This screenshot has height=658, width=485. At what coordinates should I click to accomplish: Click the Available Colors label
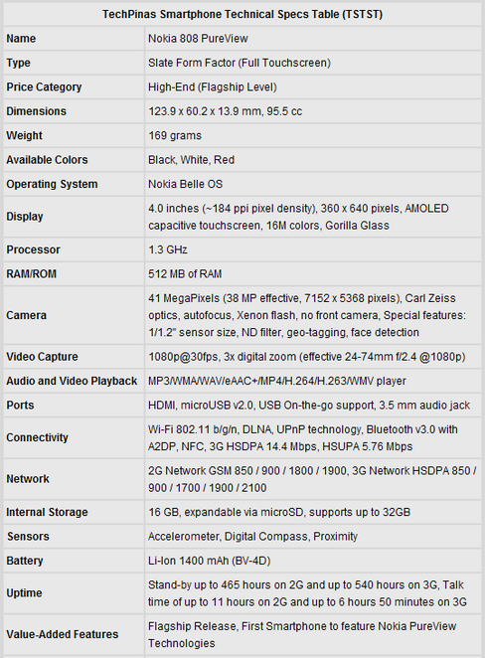coord(47,160)
